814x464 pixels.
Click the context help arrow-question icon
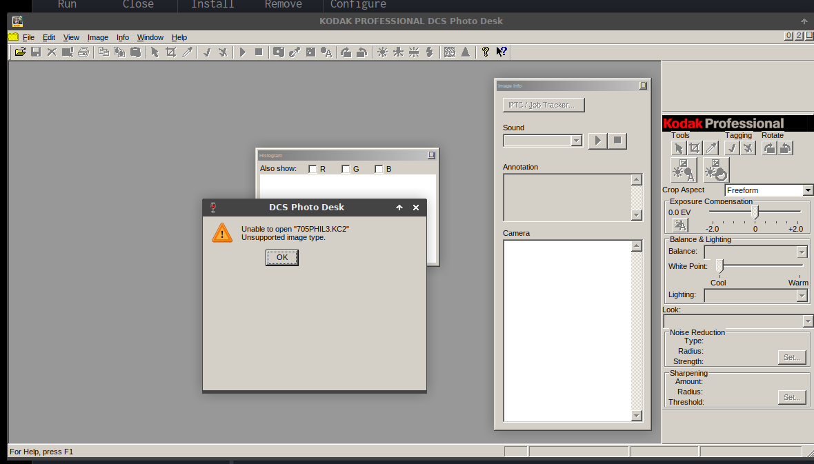pyautogui.click(x=502, y=52)
